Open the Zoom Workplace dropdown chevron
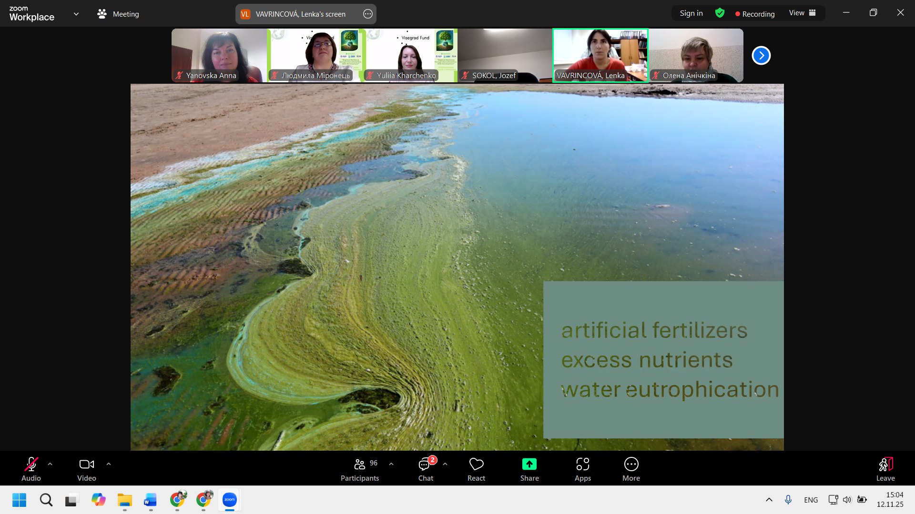Image resolution: width=915 pixels, height=514 pixels. point(76,14)
